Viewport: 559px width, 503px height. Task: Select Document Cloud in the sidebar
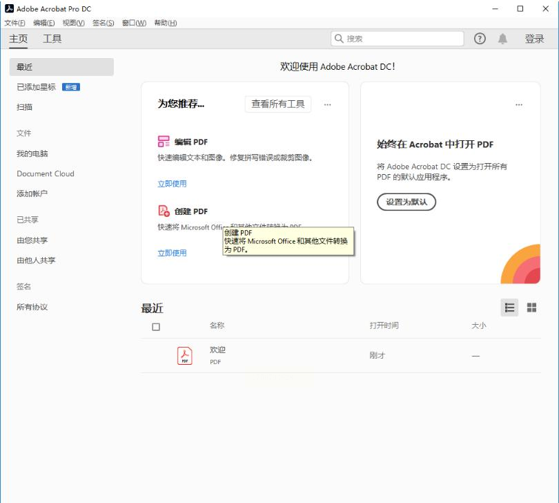pos(46,173)
